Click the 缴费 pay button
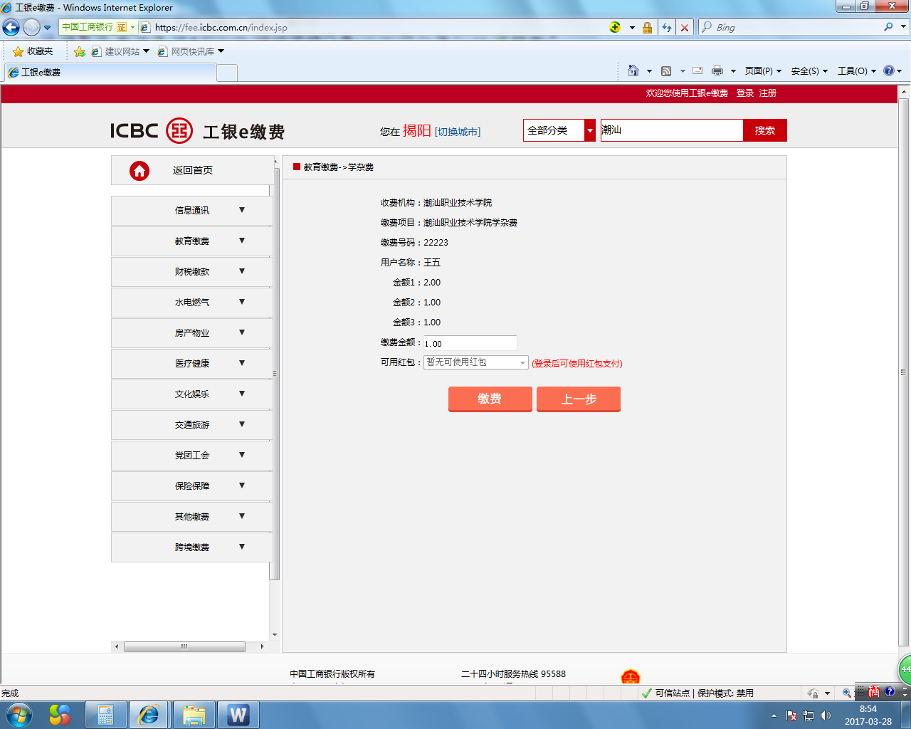 pos(490,399)
